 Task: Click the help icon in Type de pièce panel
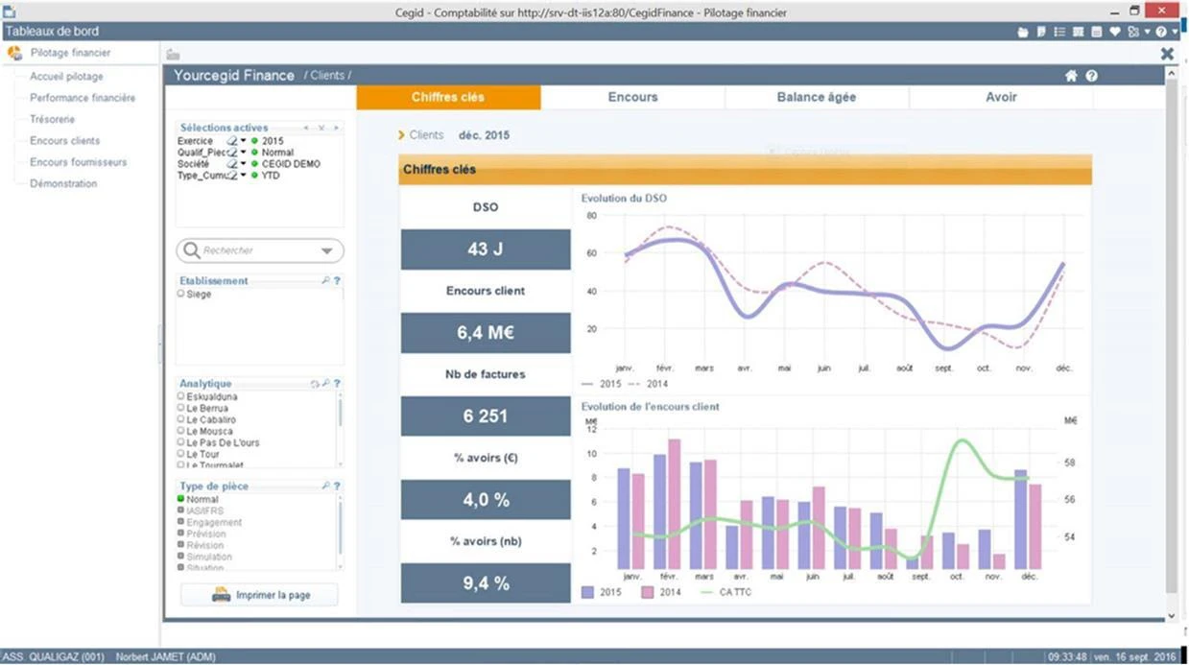tap(337, 487)
